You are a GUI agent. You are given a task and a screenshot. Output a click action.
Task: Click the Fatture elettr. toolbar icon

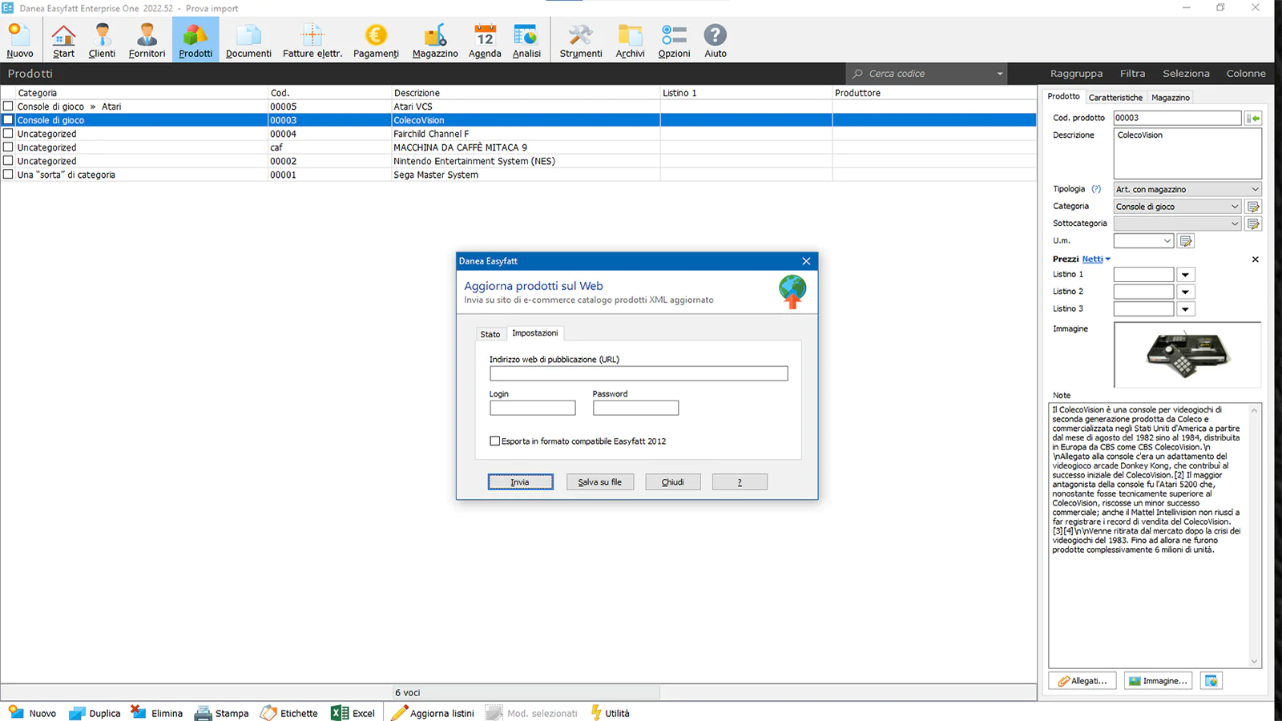(312, 40)
